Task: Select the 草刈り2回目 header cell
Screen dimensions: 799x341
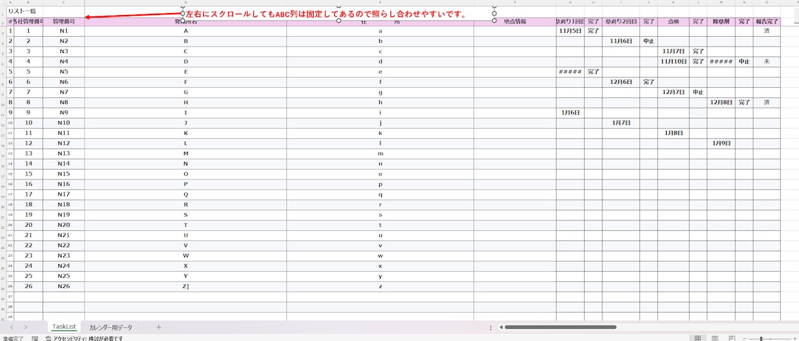Action: (x=621, y=22)
